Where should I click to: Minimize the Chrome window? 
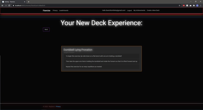click(191, 2)
